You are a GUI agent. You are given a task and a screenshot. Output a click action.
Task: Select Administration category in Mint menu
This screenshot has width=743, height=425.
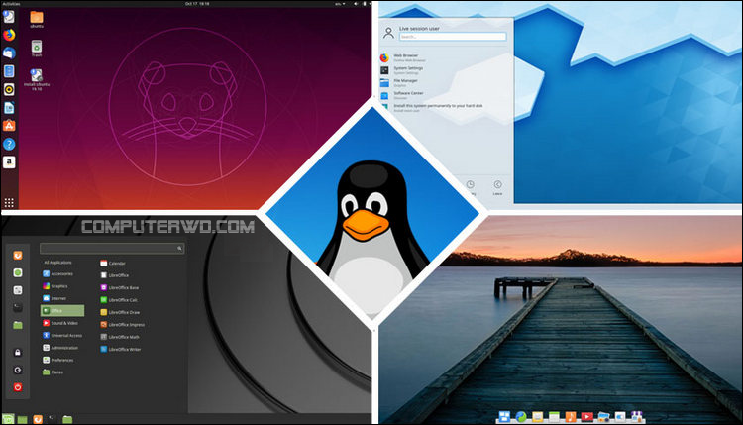coord(62,348)
